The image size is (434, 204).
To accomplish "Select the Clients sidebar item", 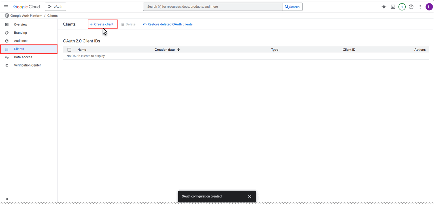I will [x=29, y=49].
